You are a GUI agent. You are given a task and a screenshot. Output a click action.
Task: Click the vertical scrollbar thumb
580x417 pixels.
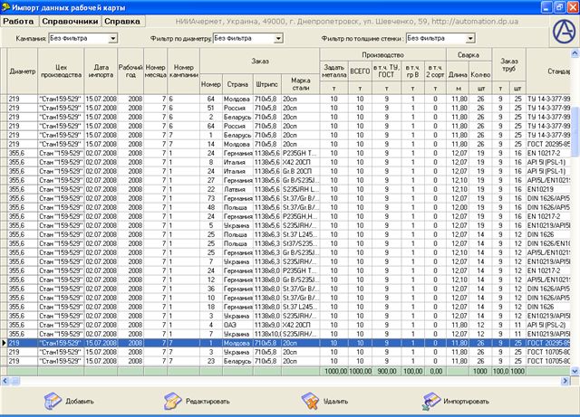[575, 131]
